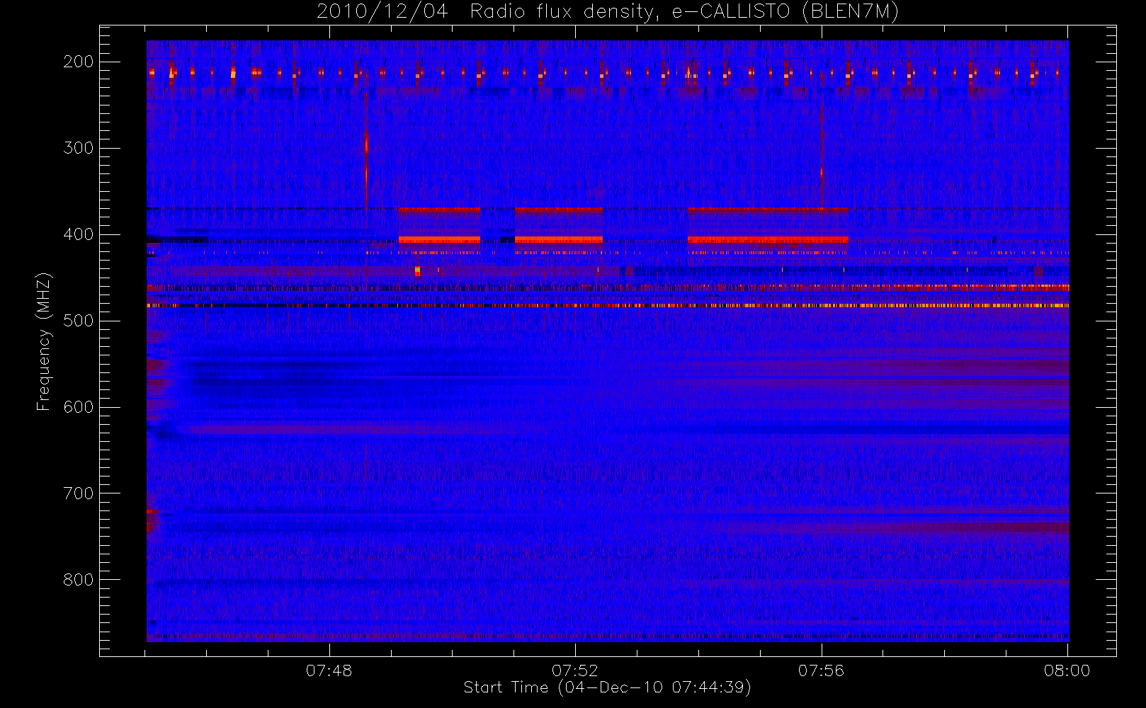
Task: Click the 400 frequency tick label
Action: click(79, 234)
